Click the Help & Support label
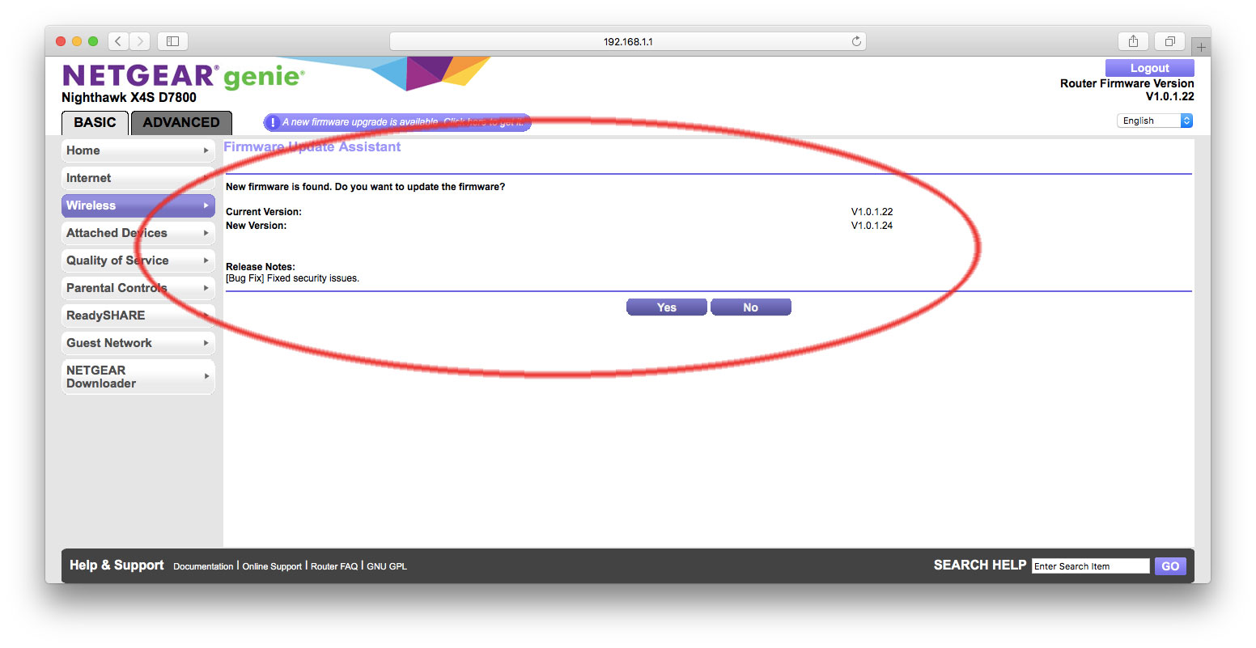1256x648 pixels. point(117,565)
